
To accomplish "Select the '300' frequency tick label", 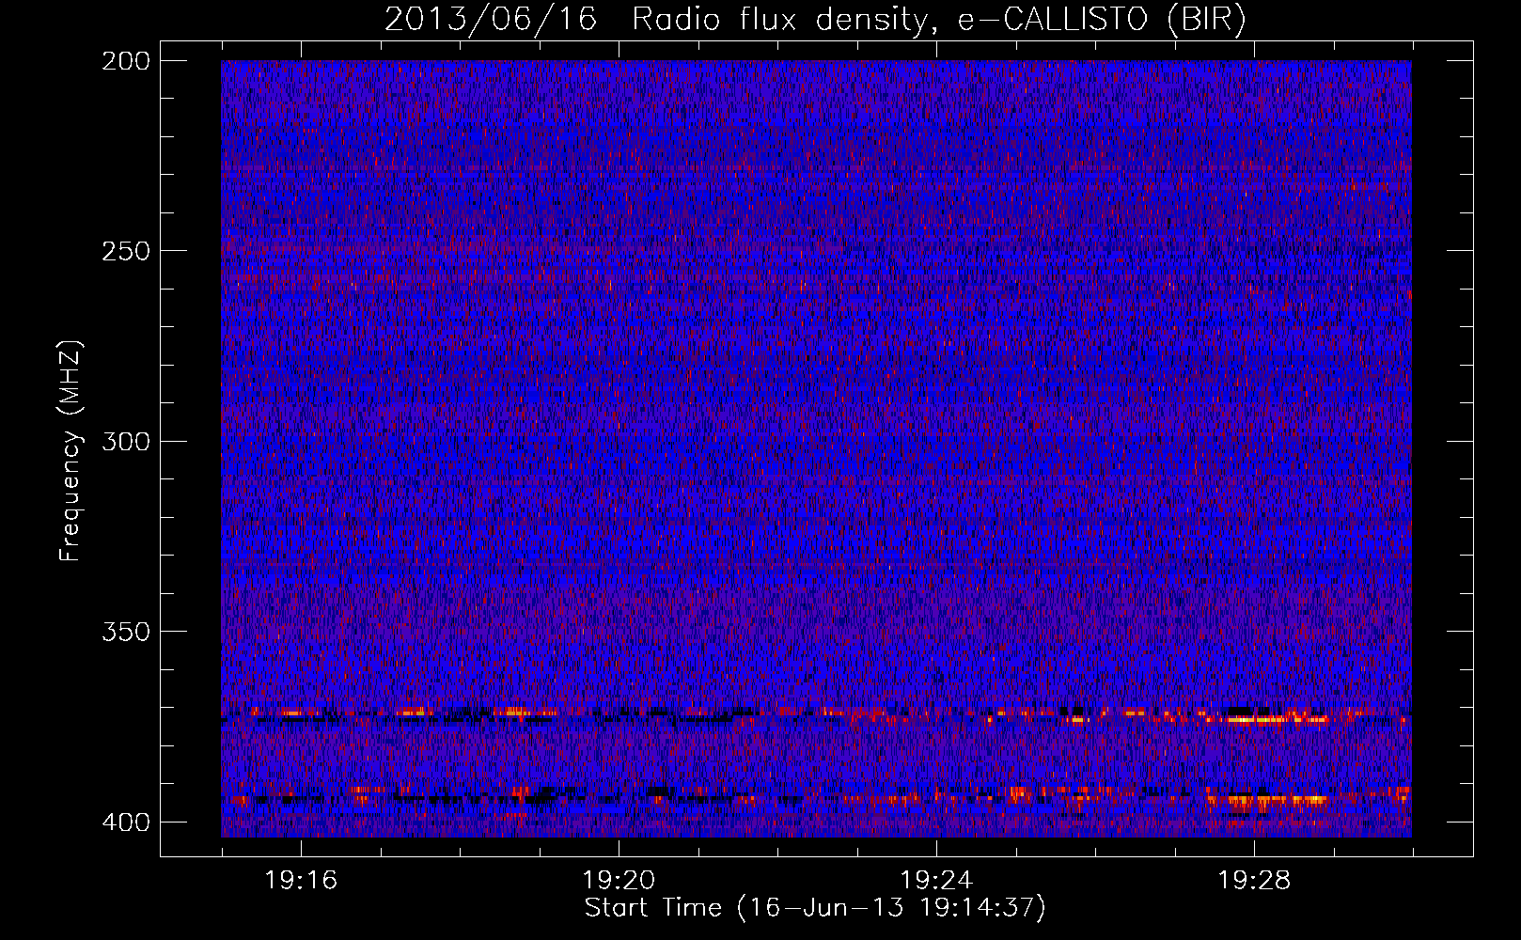I will click(126, 442).
